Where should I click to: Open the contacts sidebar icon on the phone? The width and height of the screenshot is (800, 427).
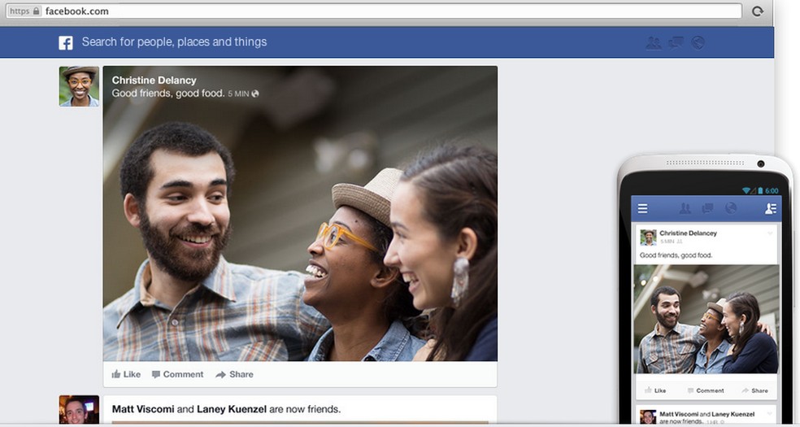[770, 208]
